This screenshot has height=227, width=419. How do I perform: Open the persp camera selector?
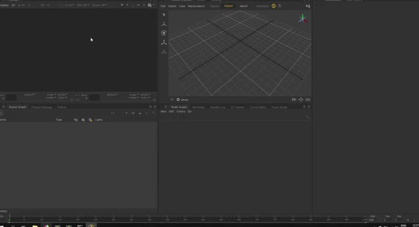click(184, 100)
